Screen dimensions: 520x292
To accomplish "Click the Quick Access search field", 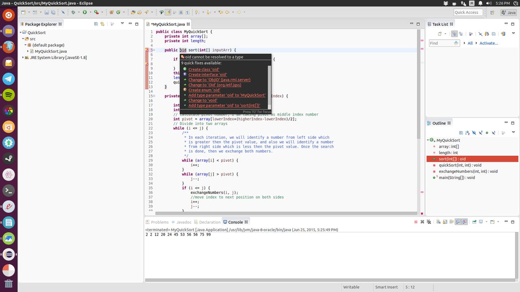I will (x=468, y=12).
